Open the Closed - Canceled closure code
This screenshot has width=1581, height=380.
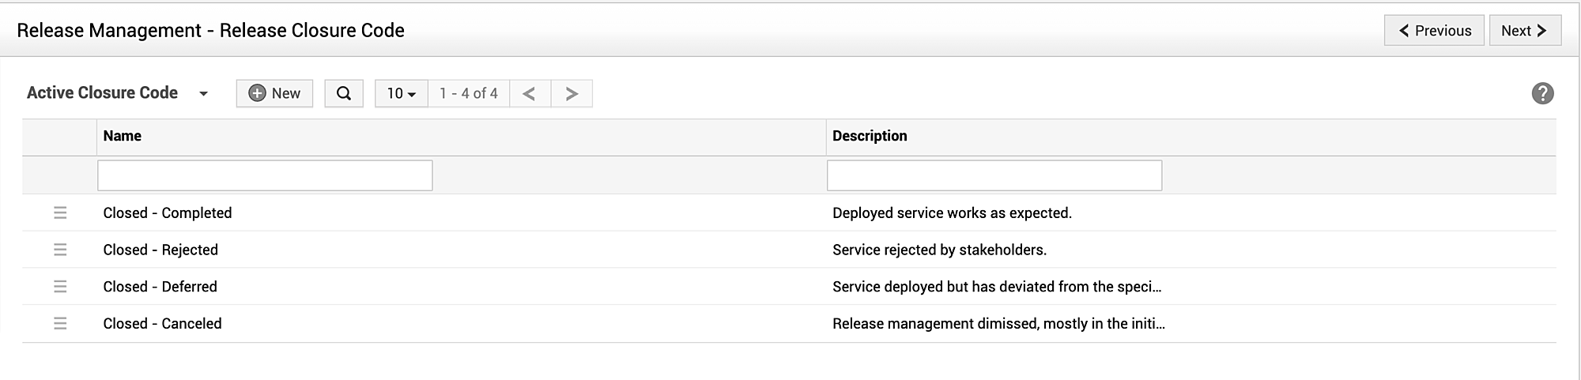[162, 323]
